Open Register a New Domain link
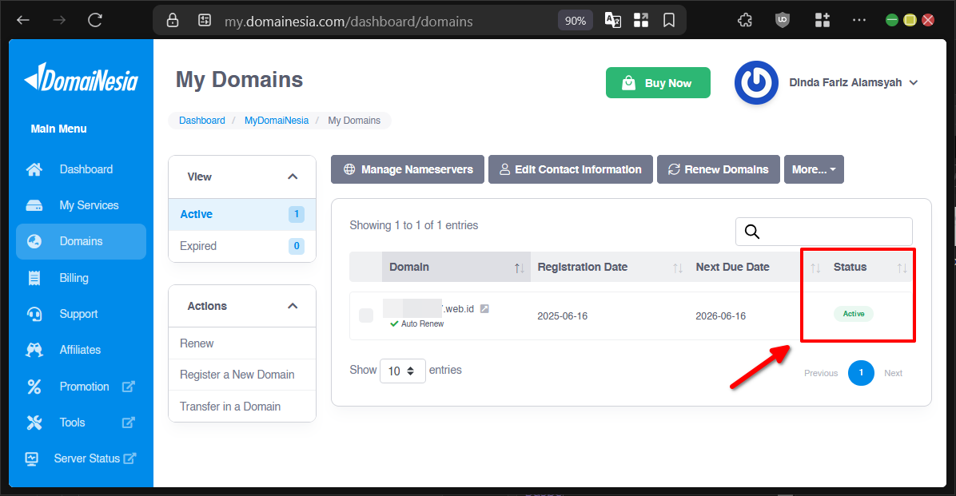This screenshot has height=496, width=956. click(x=237, y=375)
